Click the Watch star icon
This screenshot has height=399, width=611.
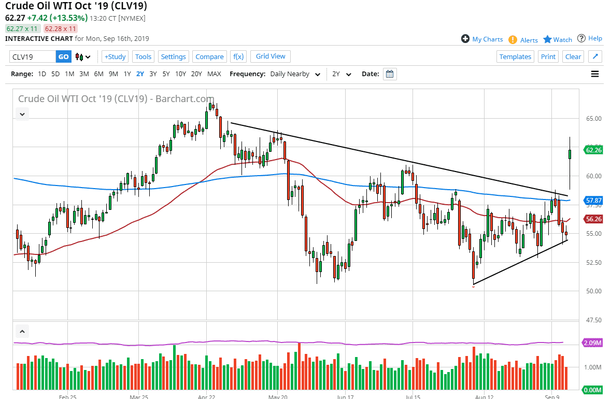[x=547, y=39]
